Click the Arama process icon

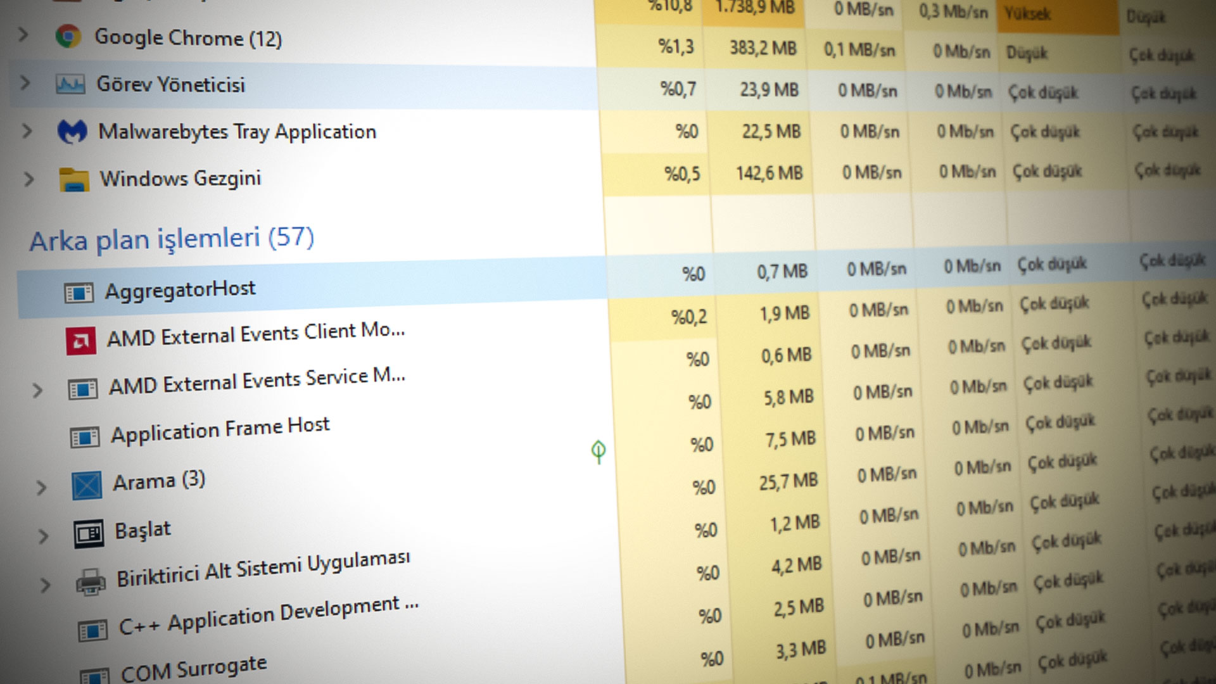click(x=87, y=486)
